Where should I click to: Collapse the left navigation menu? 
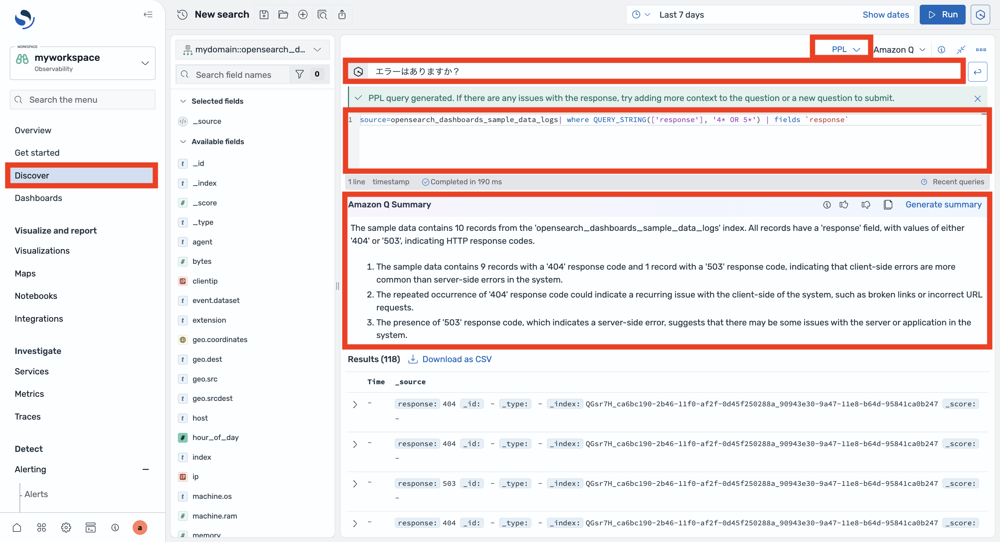pyautogui.click(x=148, y=15)
